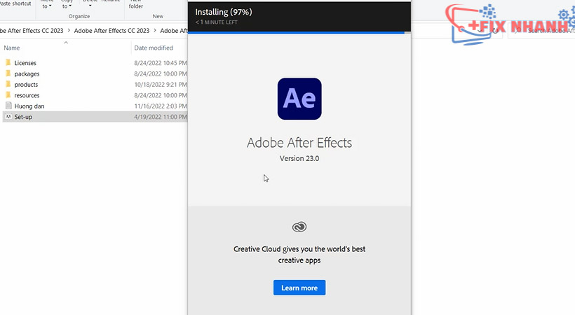Click the After Effects Ae logo icon
This screenshot has height=315, width=575.
pyautogui.click(x=299, y=99)
